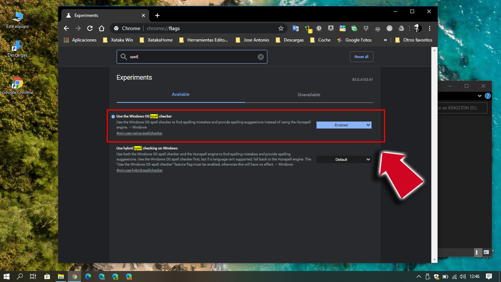The height and width of the screenshot is (282, 501).
Task: Click the Reset all button
Action: [361, 57]
